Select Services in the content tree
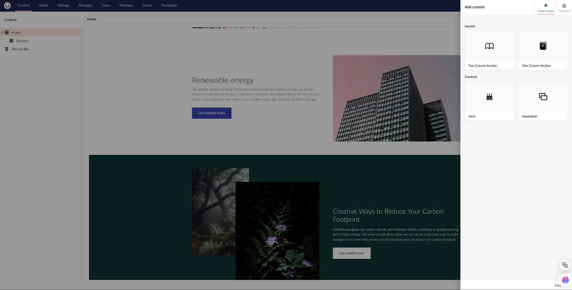The image size is (572, 290). [22, 41]
